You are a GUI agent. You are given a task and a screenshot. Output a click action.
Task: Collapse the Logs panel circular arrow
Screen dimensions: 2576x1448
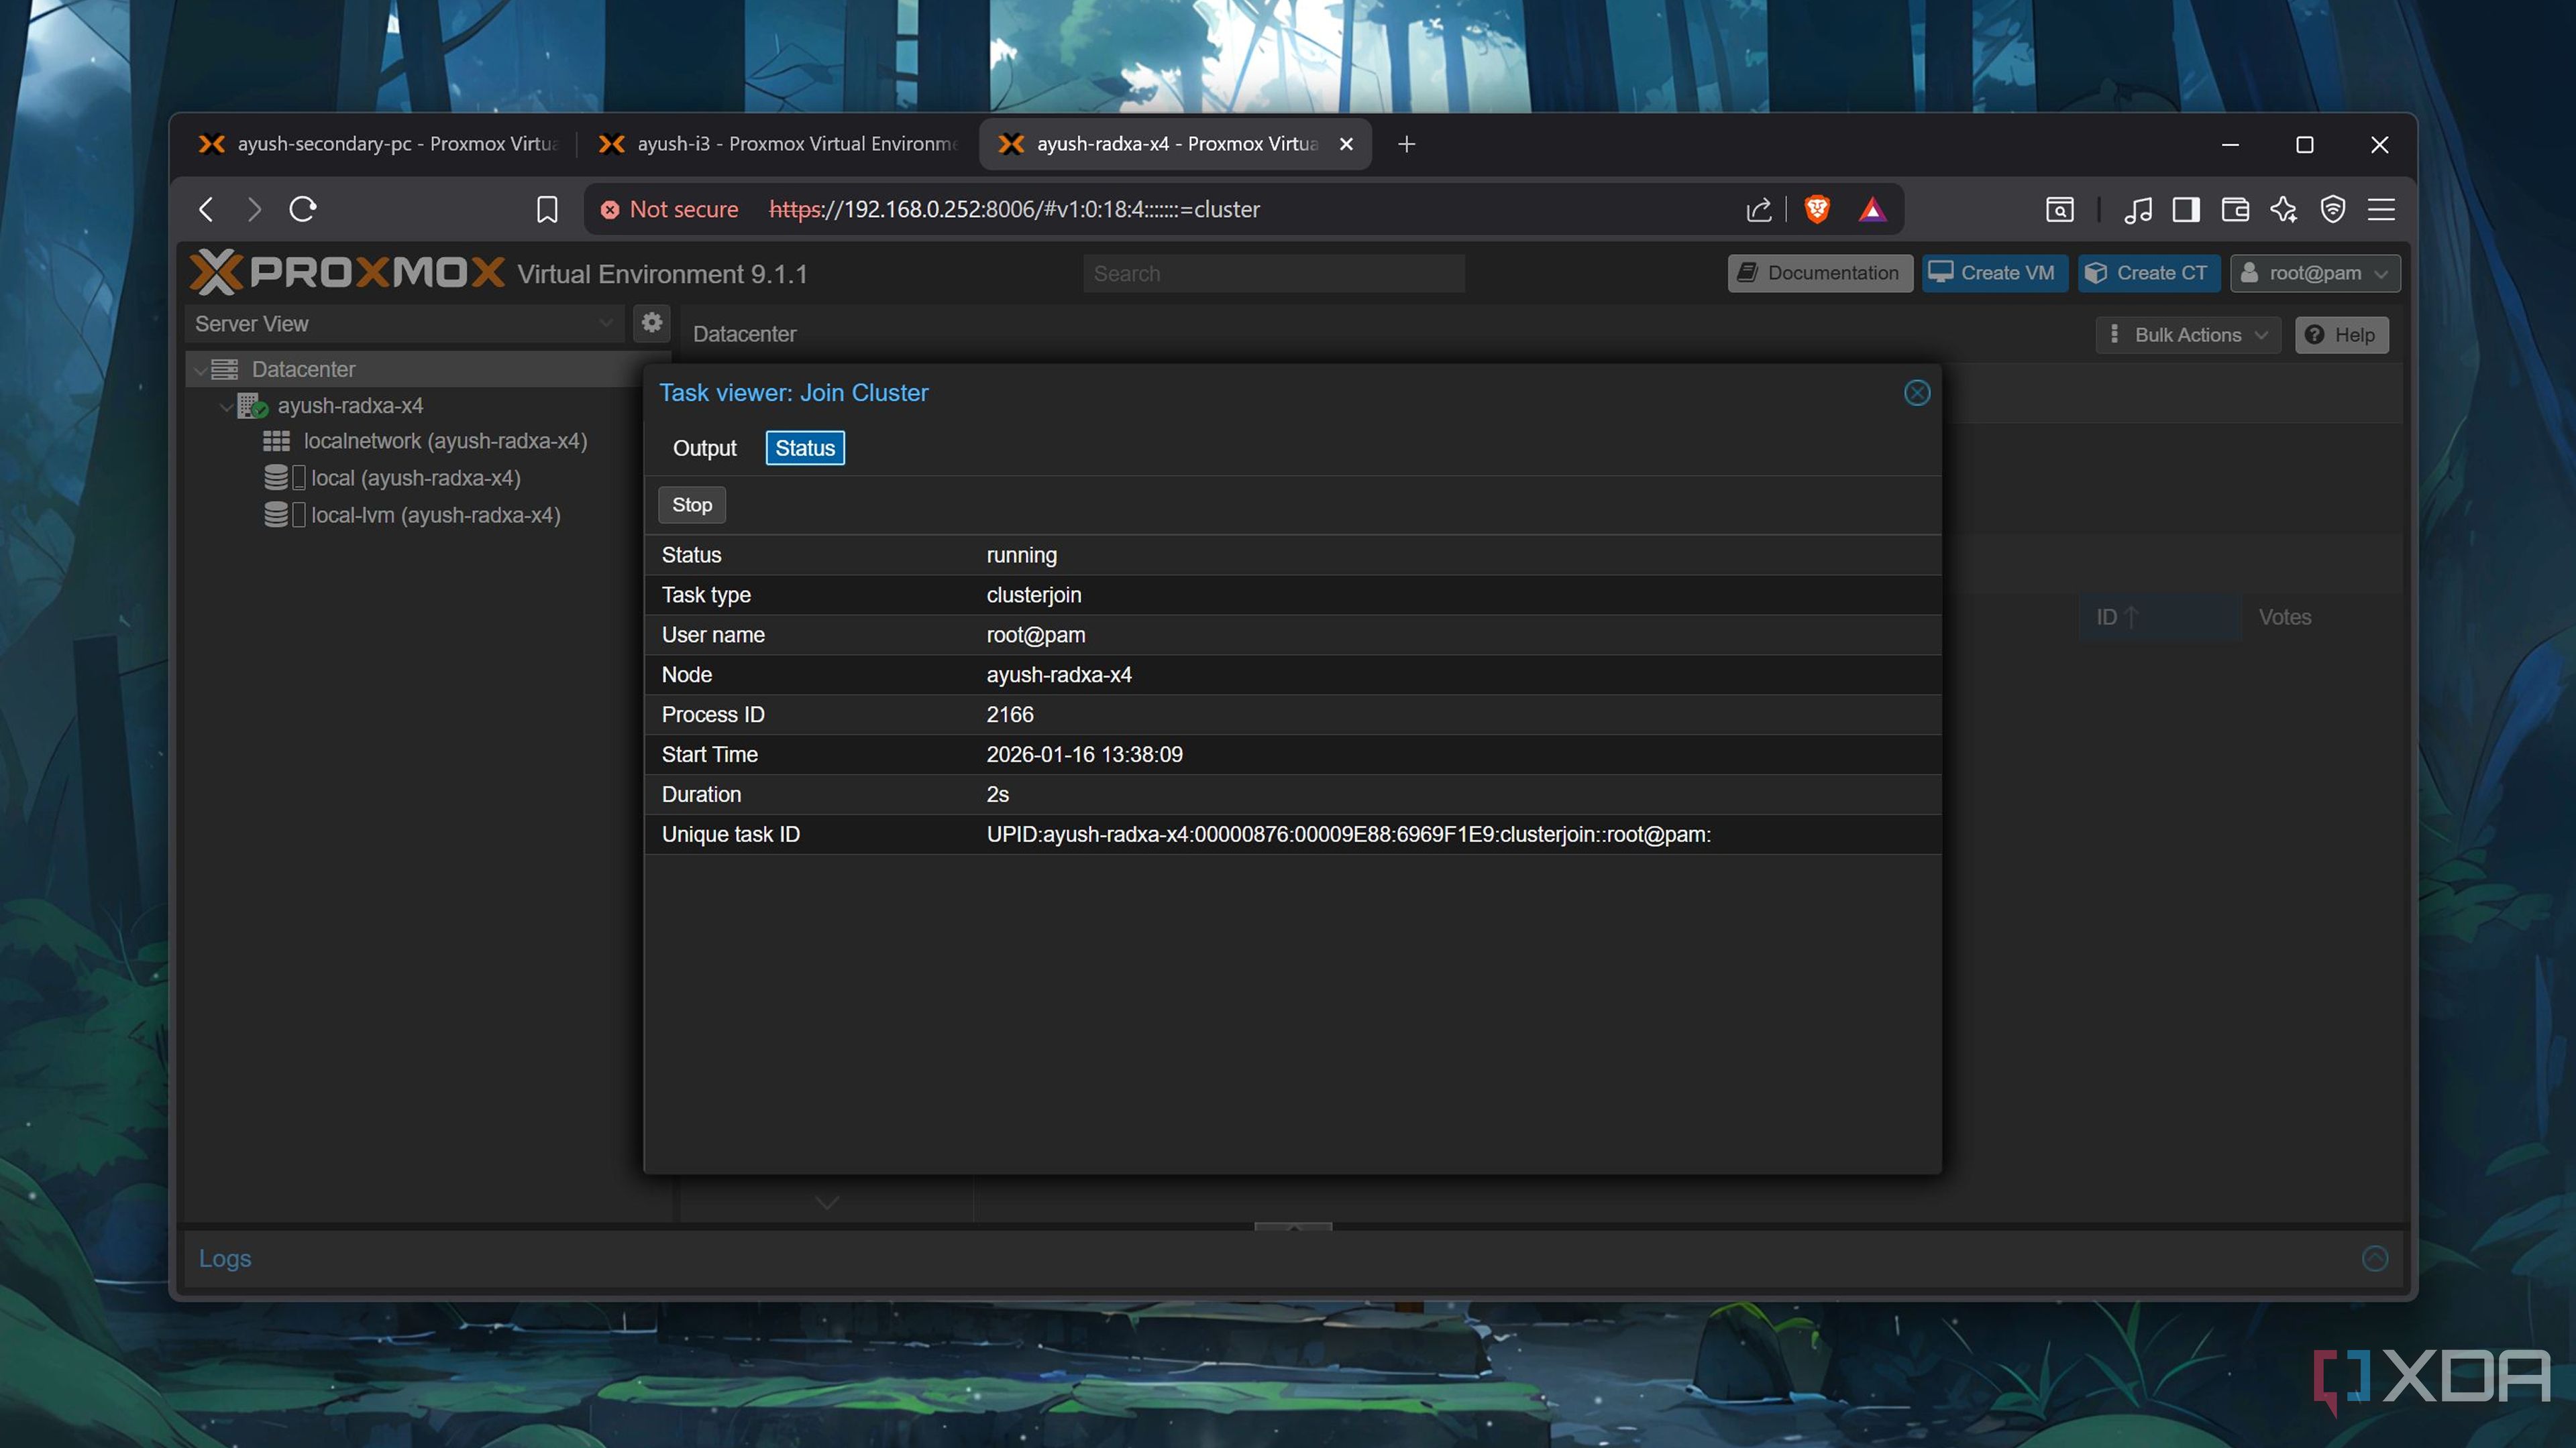pyautogui.click(x=2374, y=1258)
